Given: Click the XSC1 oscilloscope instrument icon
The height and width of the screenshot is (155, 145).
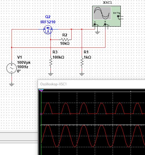Looking at the screenshot, I should pos(107,16).
